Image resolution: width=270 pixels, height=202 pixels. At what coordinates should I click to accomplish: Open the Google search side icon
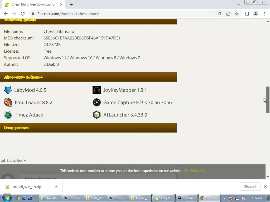click(220, 14)
